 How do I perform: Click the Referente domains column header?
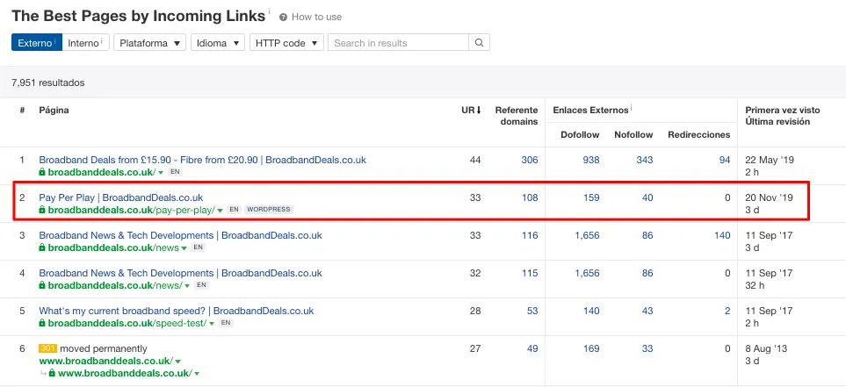[517, 116]
